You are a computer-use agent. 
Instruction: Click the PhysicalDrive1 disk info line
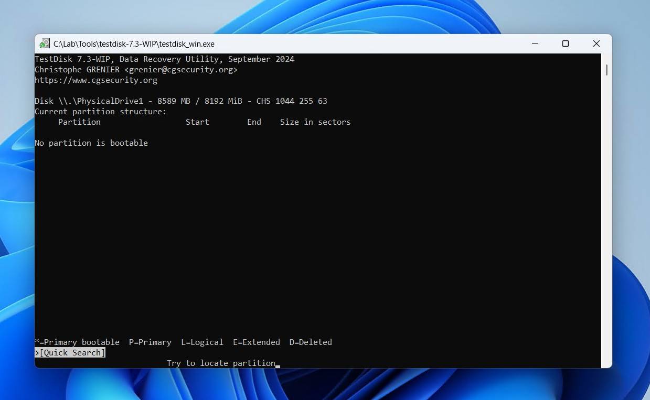point(180,101)
